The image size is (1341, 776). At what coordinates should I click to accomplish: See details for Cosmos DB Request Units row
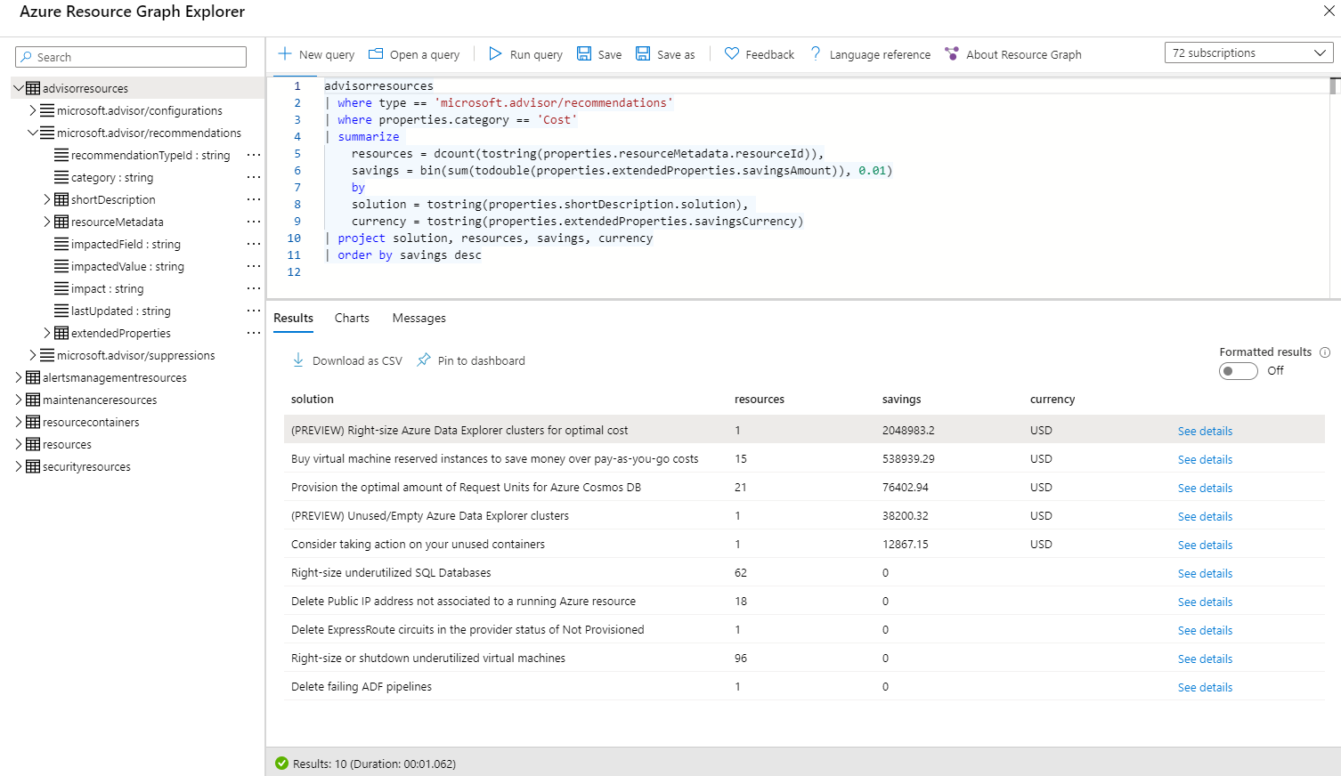pyautogui.click(x=1205, y=488)
